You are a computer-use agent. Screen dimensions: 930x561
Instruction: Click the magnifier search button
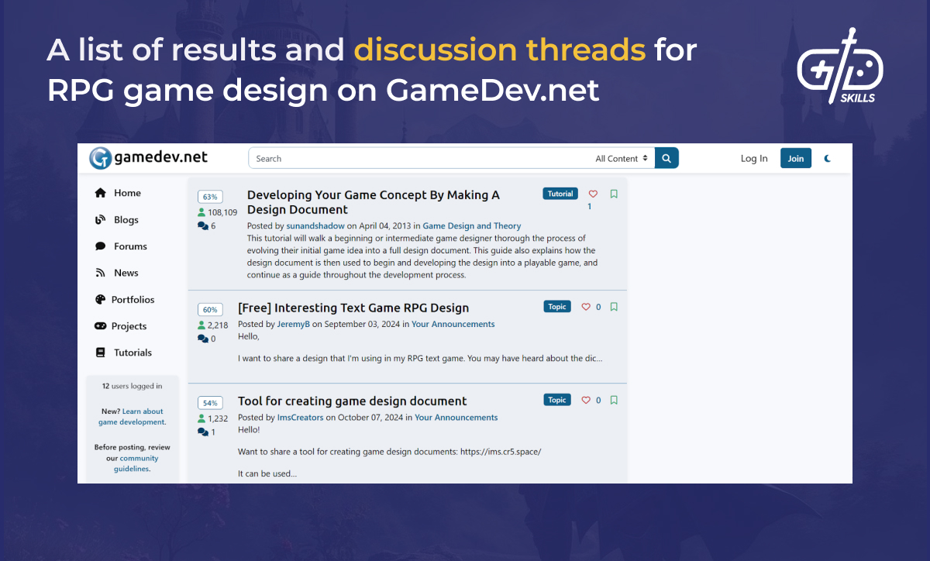click(666, 158)
